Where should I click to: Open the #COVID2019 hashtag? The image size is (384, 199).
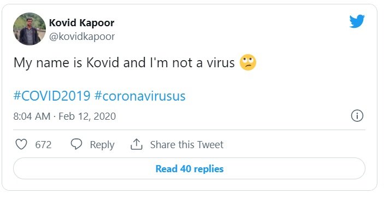coord(52,96)
